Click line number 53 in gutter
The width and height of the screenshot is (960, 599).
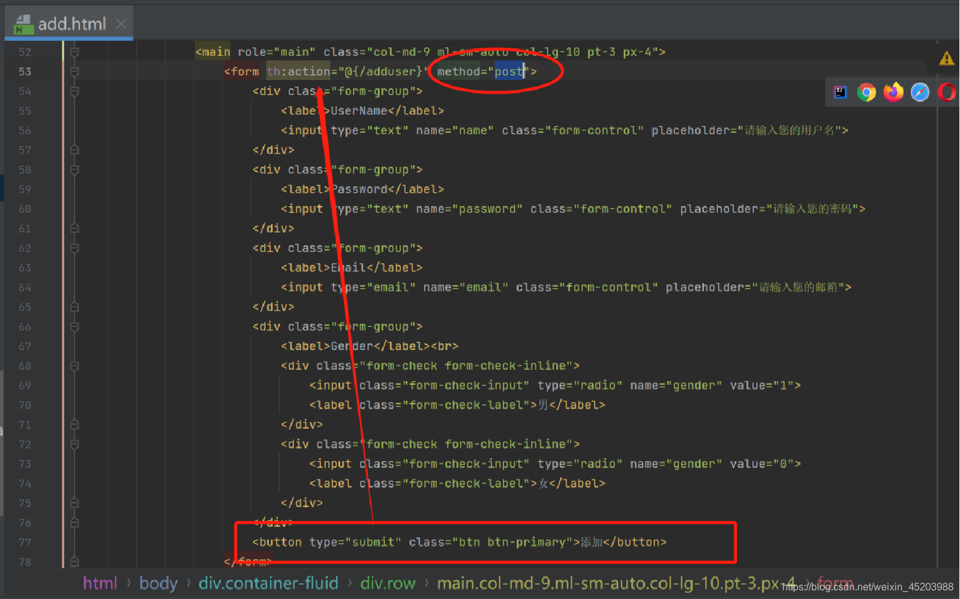click(25, 72)
